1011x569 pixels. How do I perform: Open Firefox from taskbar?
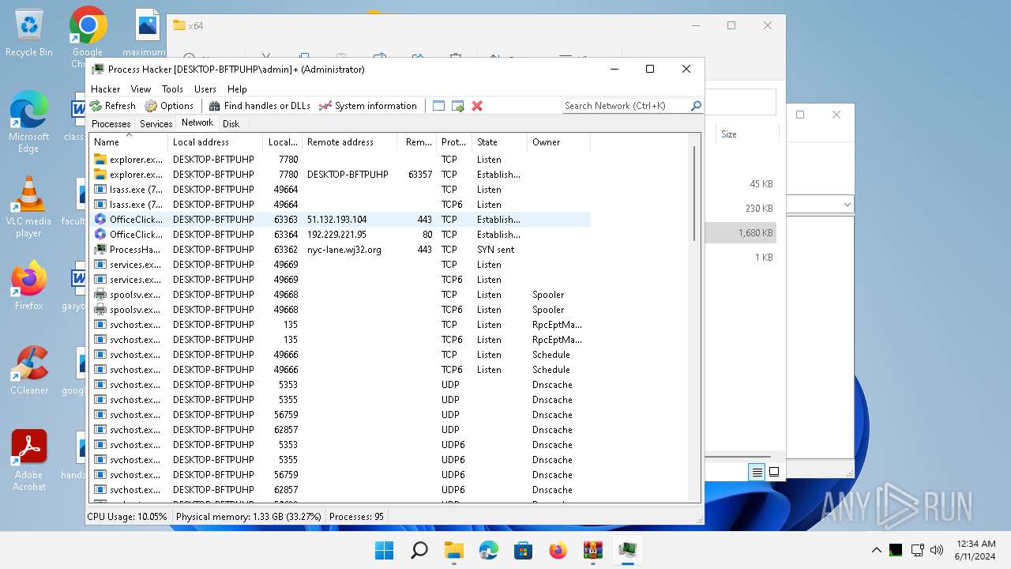pyautogui.click(x=558, y=550)
